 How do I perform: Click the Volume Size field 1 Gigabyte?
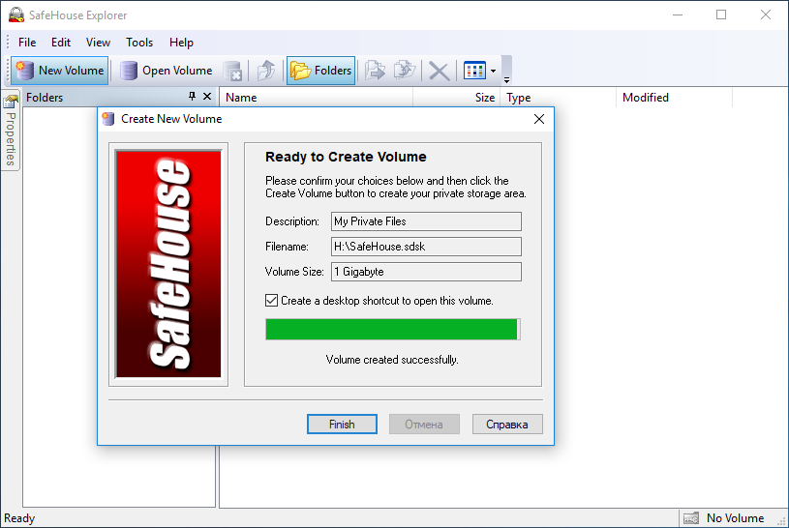(x=426, y=272)
